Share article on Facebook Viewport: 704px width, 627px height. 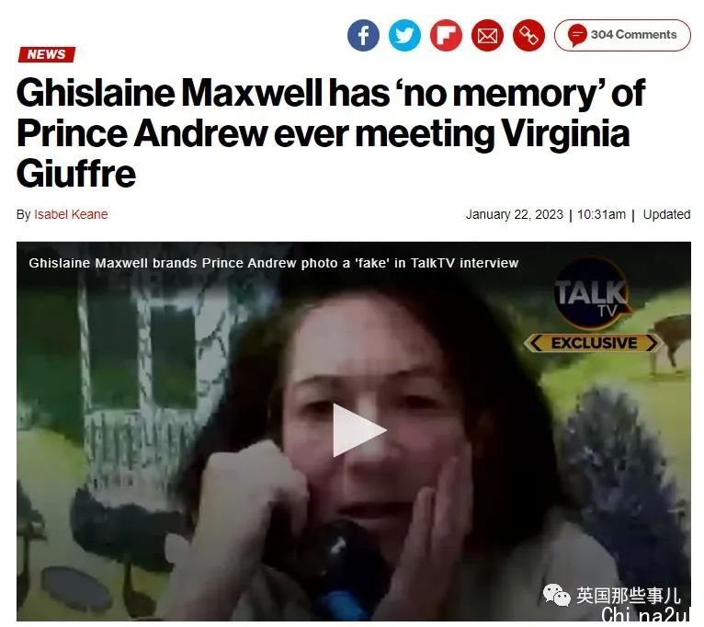[x=363, y=35]
